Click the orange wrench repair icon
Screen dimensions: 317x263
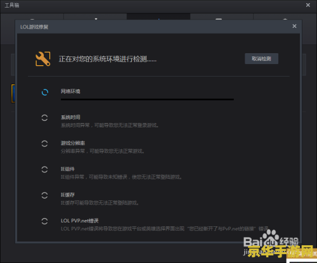[x=43, y=58]
